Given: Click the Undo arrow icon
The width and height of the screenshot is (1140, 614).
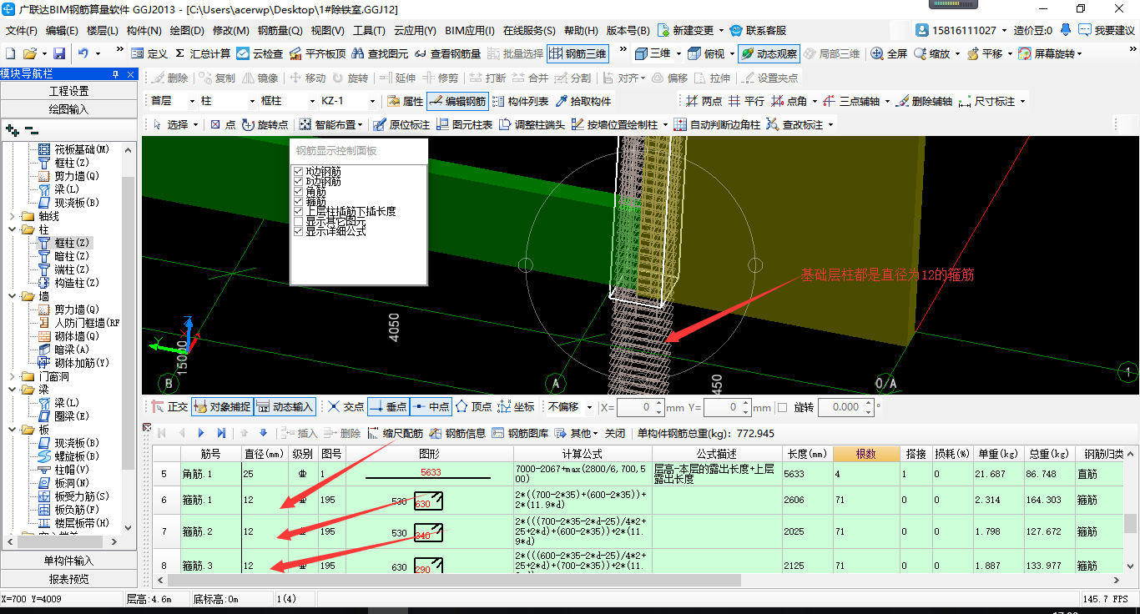Looking at the screenshot, I should click(83, 53).
